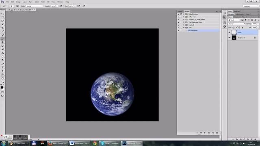Select the Move tool
This screenshot has height=146, width=260.
pyautogui.click(x=2, y=14)
